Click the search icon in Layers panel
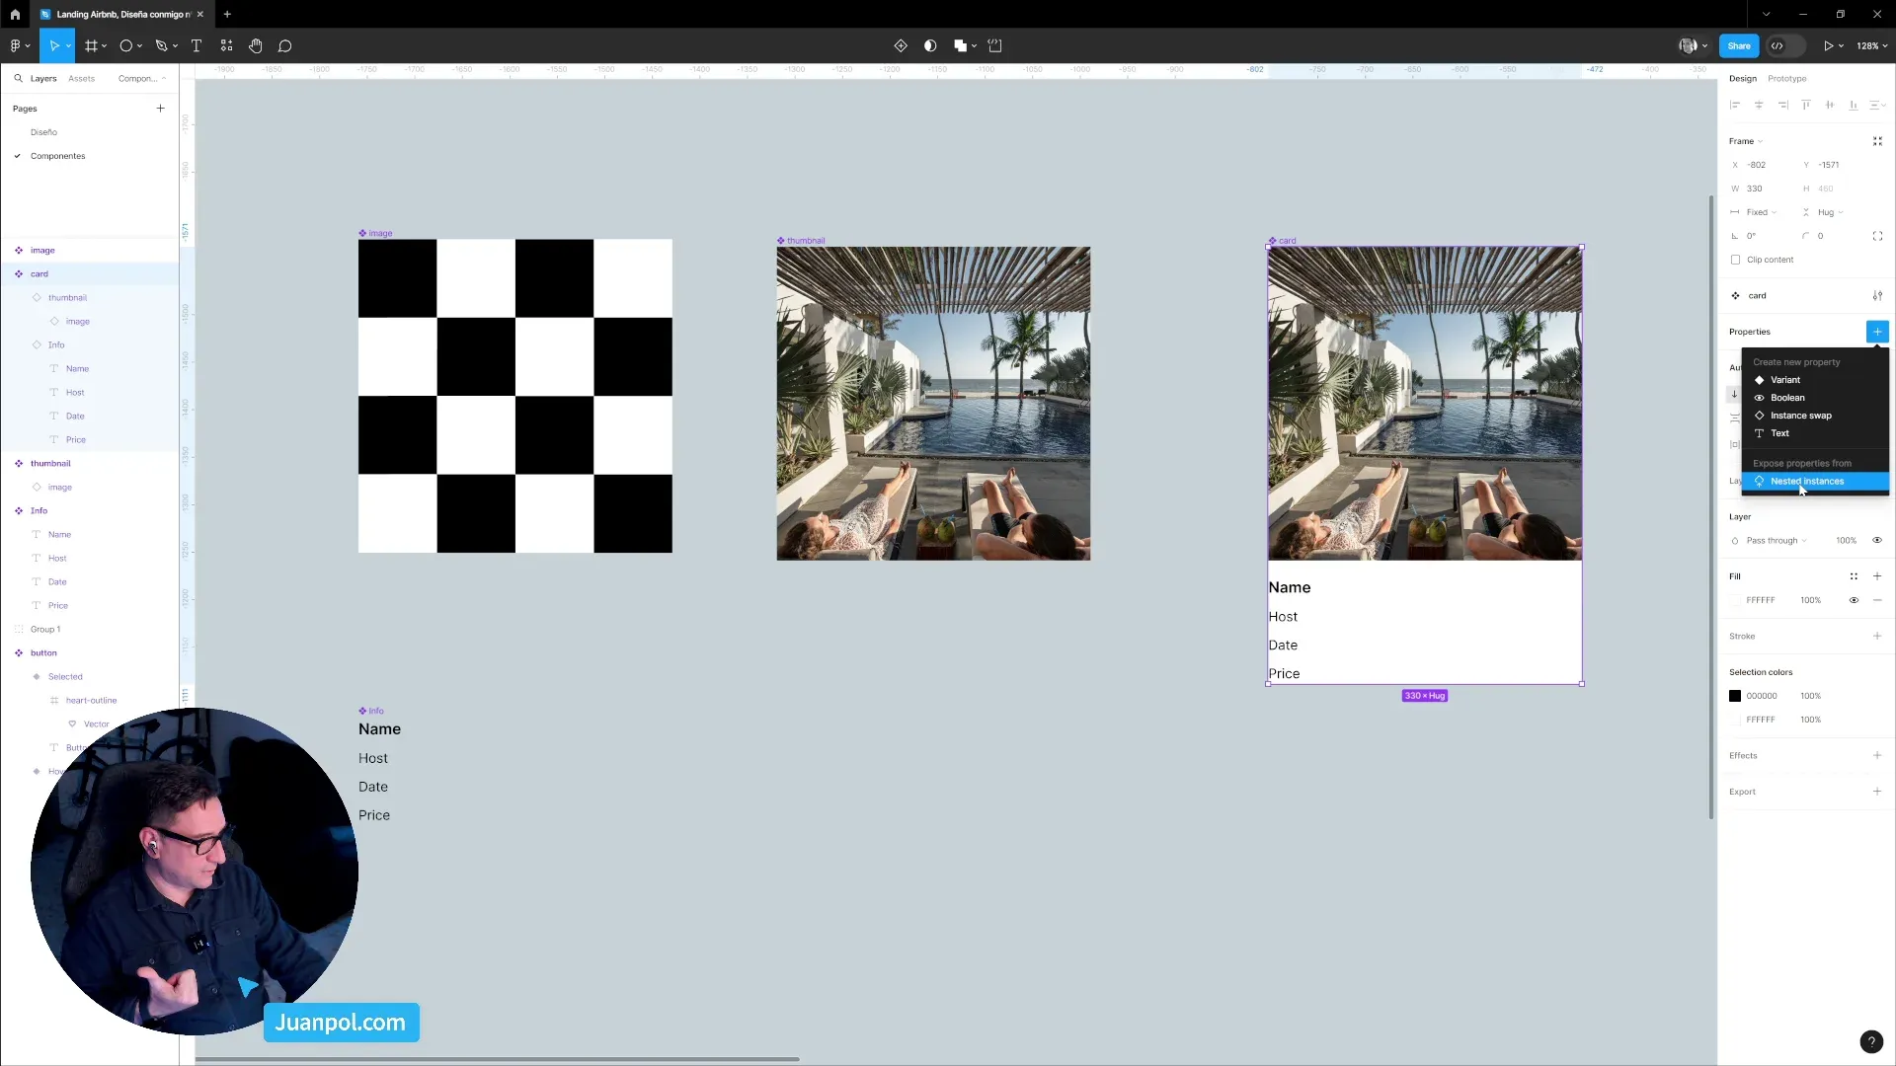 pos(18,78)
